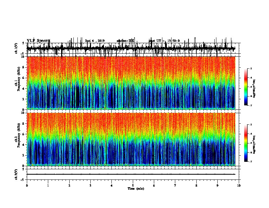Click the ch.1 voltage waveform trace
This screenshot has height=208, width=269.
tap(131, 49)
